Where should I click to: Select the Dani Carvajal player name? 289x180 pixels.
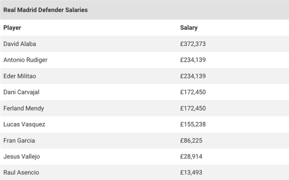pos(22,92)
